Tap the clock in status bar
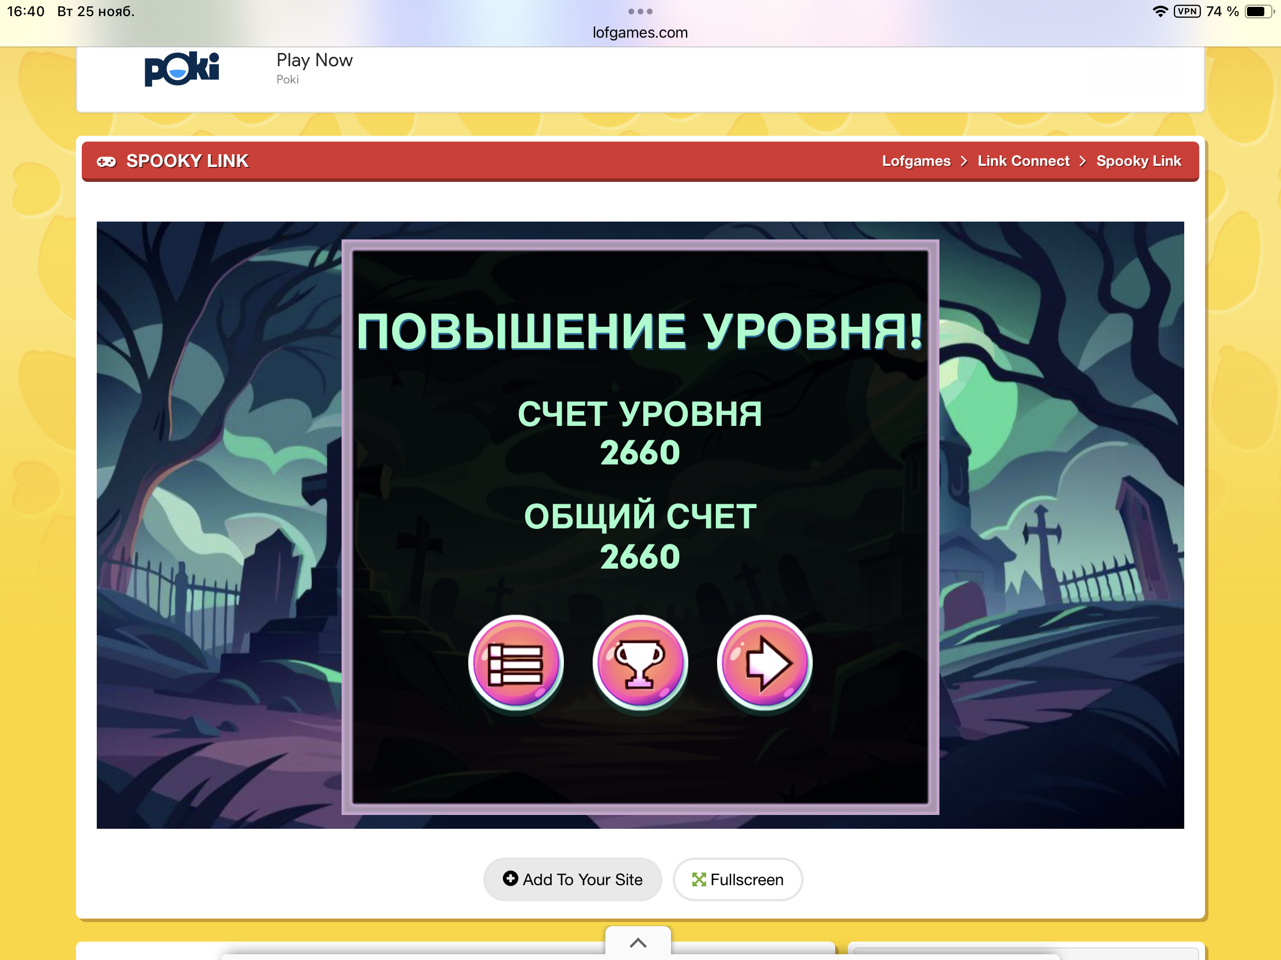Screen dimensions: 1281x960 [x=25, y=12]
